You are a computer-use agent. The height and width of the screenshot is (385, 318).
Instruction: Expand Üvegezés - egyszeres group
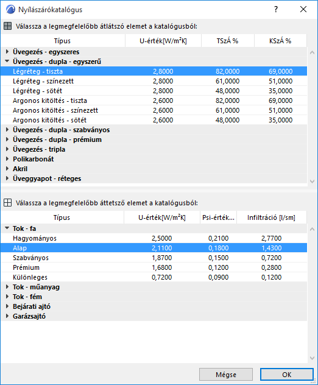click(x=7, y=52)
